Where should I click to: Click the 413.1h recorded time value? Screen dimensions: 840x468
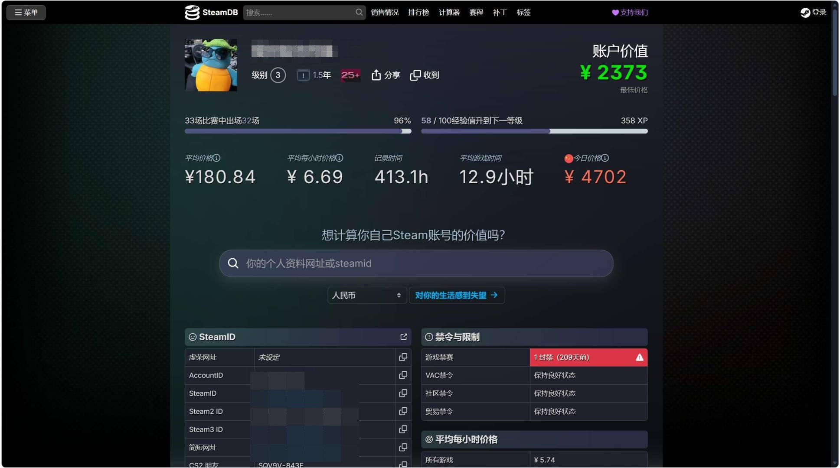(401, 177)
